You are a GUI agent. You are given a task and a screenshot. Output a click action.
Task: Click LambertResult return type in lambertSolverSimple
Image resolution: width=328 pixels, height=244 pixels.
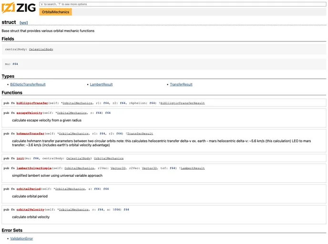click(193, 168)
